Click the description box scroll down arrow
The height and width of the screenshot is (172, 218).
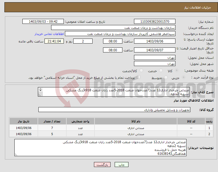40,90
